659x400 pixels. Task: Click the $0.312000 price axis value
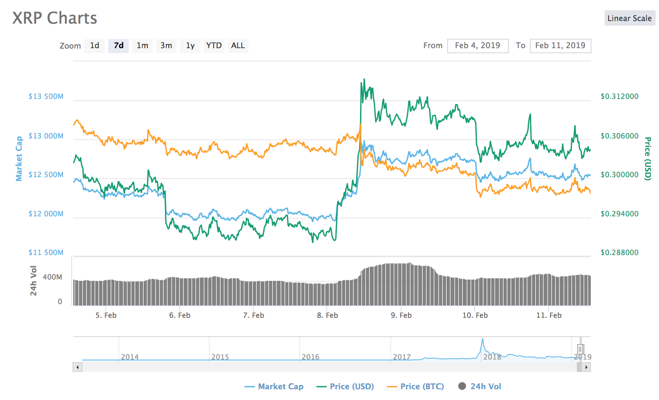(619, 96)
